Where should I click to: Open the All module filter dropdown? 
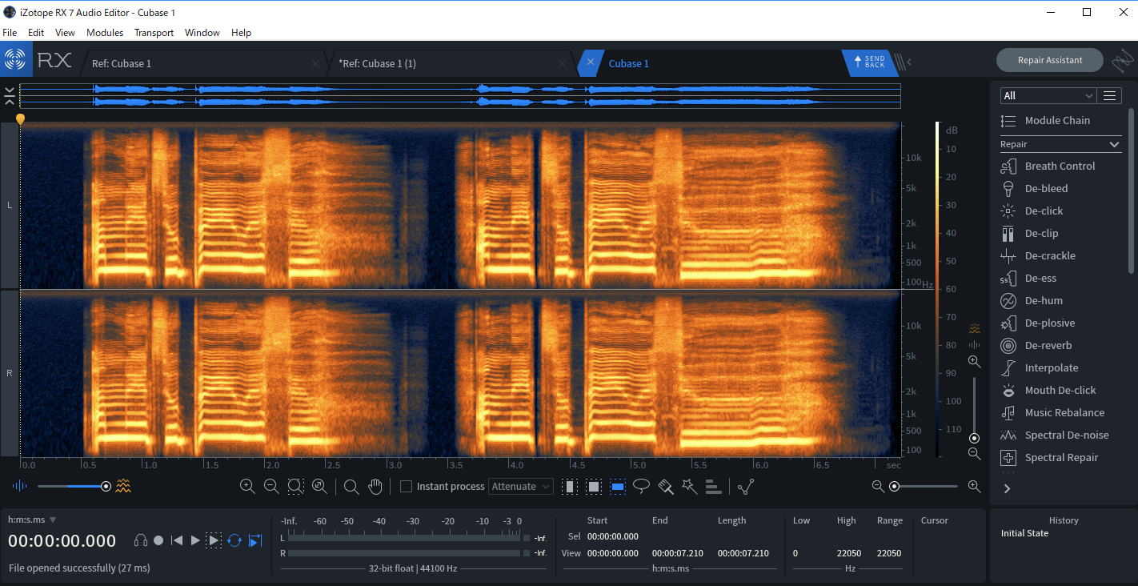1048,95
